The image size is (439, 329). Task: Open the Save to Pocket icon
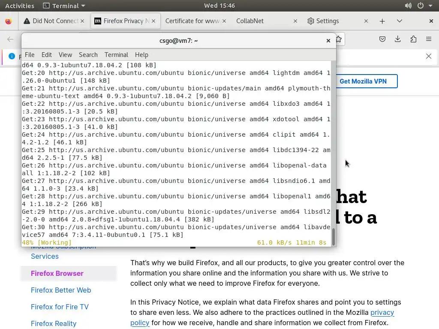(x=382, y=39)
